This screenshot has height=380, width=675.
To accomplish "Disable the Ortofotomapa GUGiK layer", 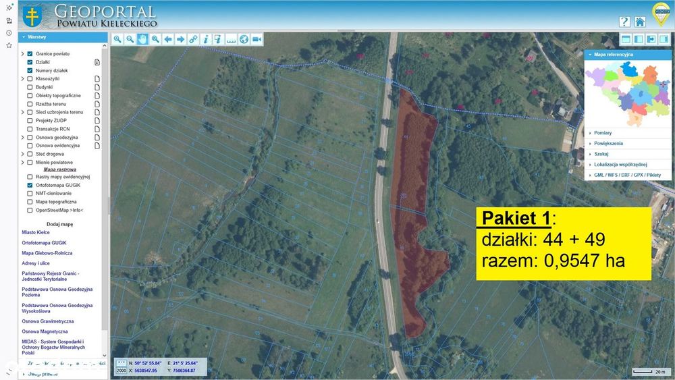I will [30, 185].
